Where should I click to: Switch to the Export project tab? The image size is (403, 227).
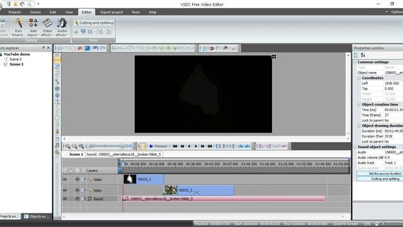click(x=111, y=12)
